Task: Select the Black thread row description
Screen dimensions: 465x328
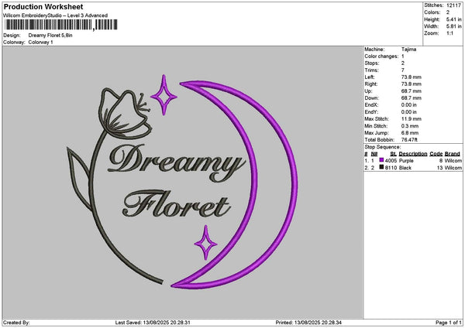Action: tap(405, 167)
